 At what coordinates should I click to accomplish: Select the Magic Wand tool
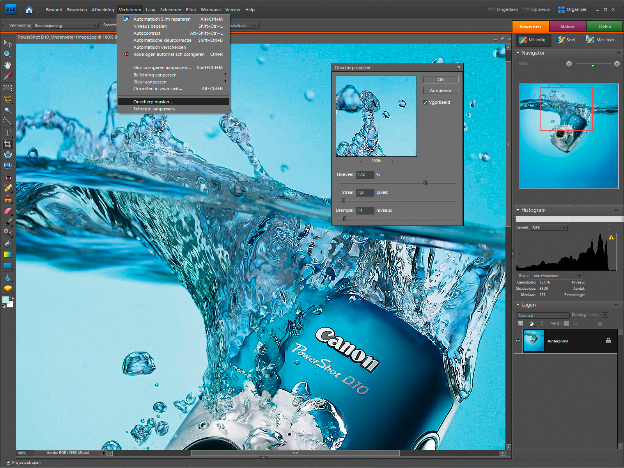(x=7, y=110)
